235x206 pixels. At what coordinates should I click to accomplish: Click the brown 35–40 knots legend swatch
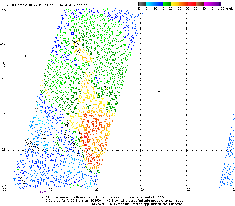200,4
